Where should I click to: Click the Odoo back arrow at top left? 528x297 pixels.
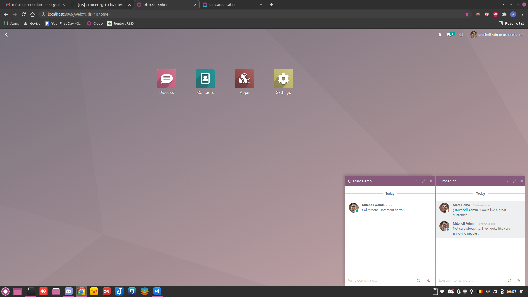(x=6, y=35)
